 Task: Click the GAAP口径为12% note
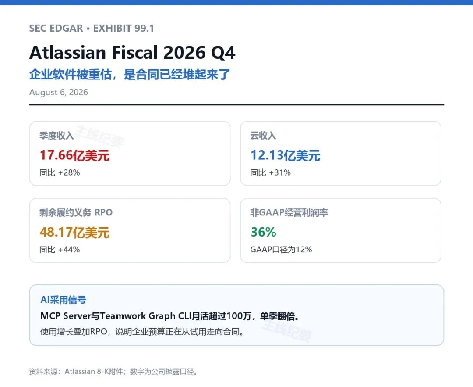(281, 250)
